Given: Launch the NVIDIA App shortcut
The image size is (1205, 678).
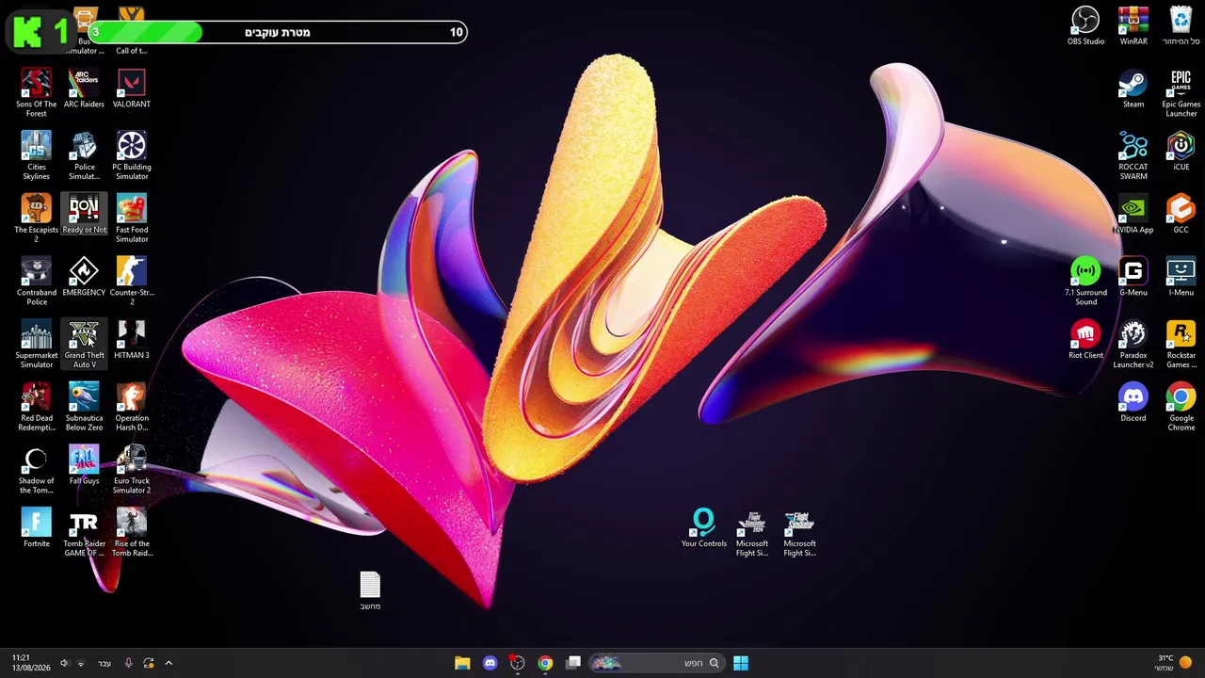Looking at the screenshot, I should coord(1133,215).
